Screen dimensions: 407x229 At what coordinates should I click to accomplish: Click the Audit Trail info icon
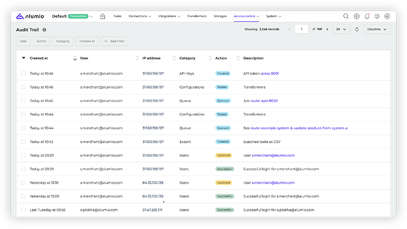(44, 30)
